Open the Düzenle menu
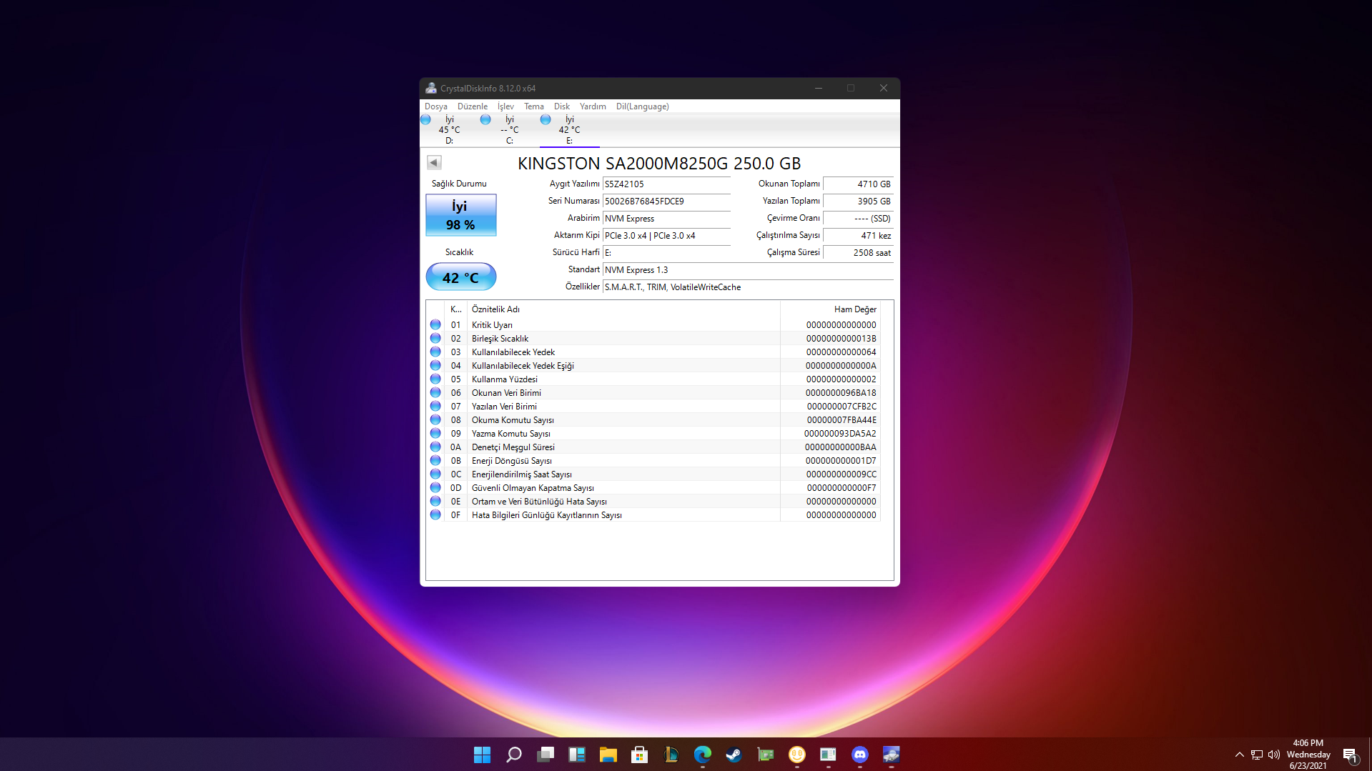 pos(472,106)
